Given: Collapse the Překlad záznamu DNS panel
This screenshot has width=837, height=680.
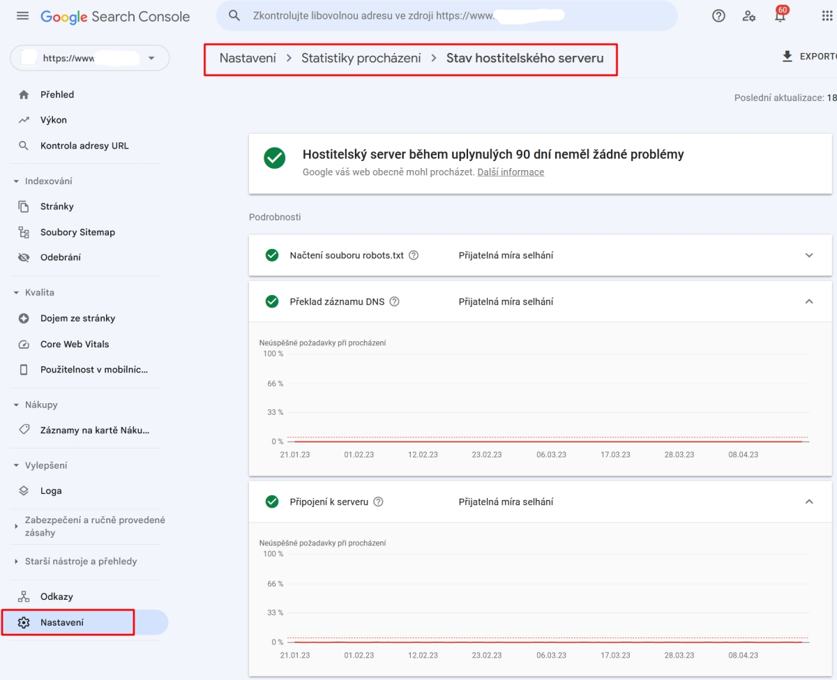Looking at the screenshot, I should pos(809,302).
